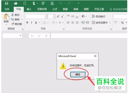Expand the Font Color arrow
Viewport: 128px width, 93px height.
(63, 23)
